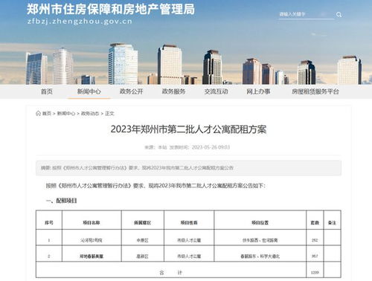Click the site title 郑州市住房保障和房地产管理局
The image size is (372, 281).
point(111,9)
